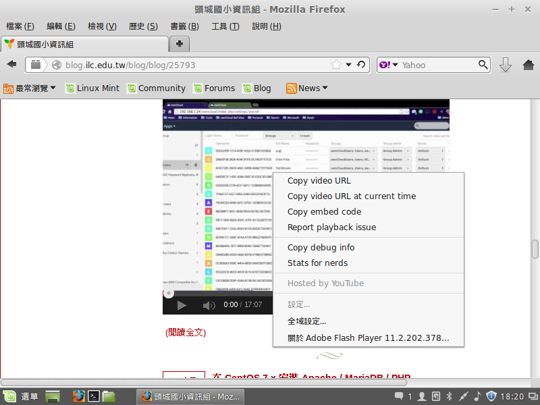Open the Yahoo search engine selector

coord(388,65)
